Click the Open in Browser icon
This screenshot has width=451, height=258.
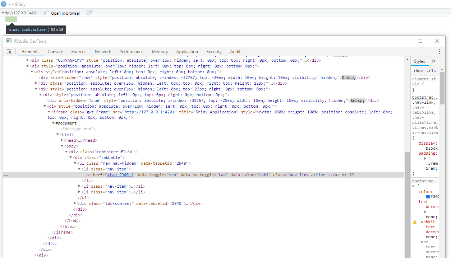[47, 12]
